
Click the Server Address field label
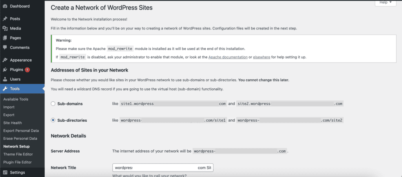[x=65, y=151]
